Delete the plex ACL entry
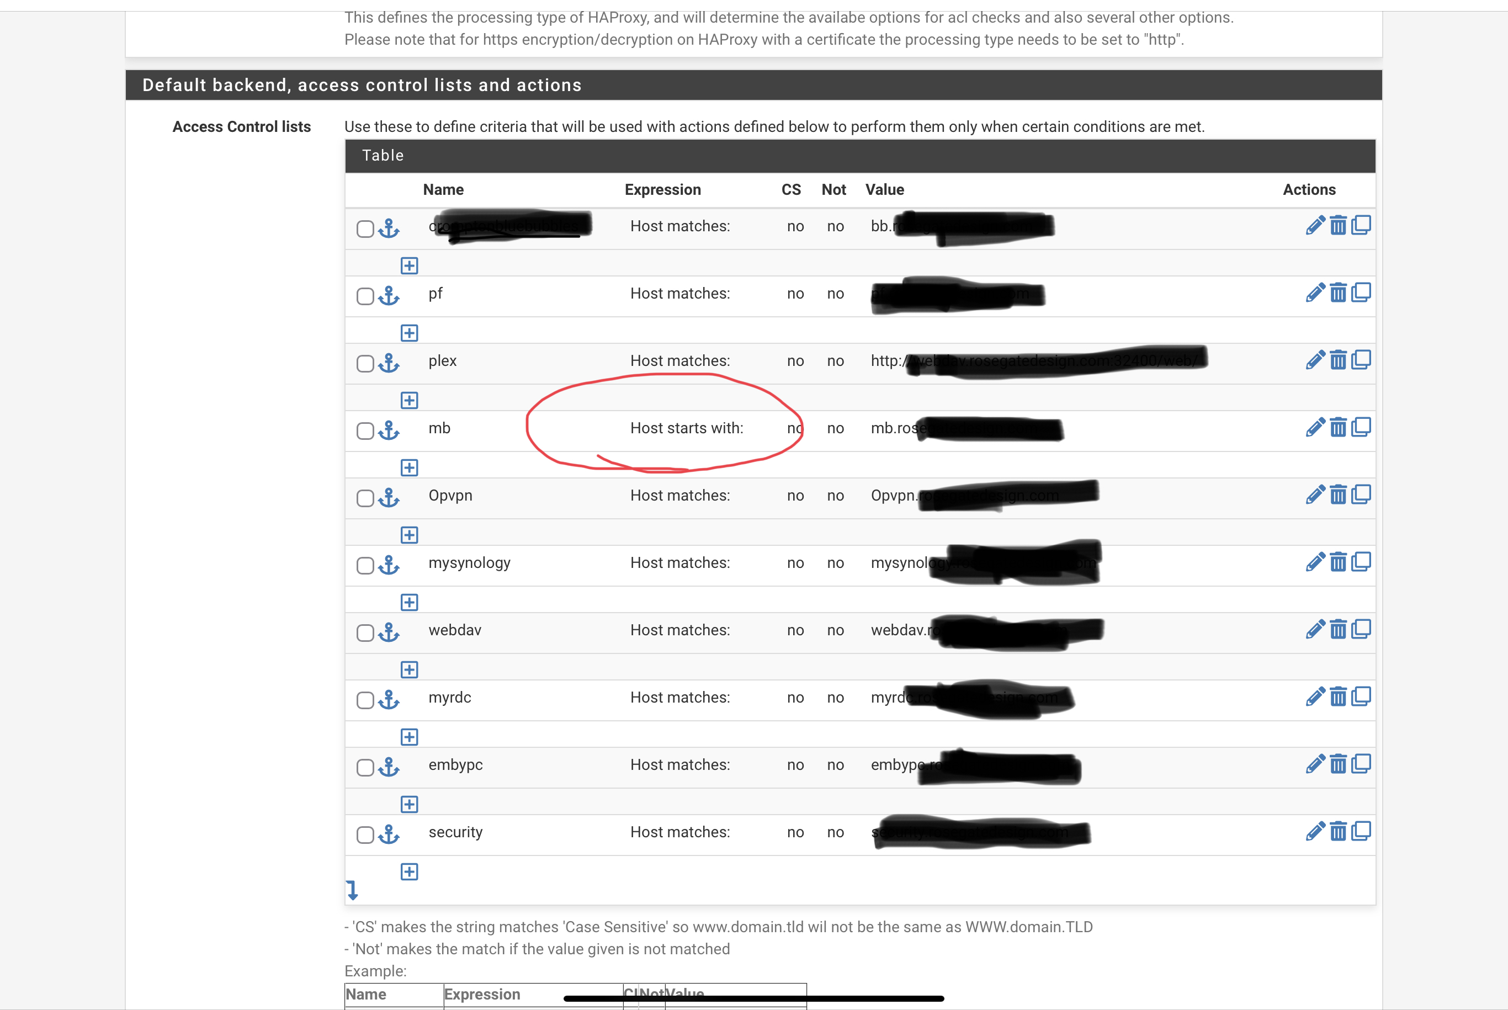Screen dimensions: 1508x1010 1338,360
